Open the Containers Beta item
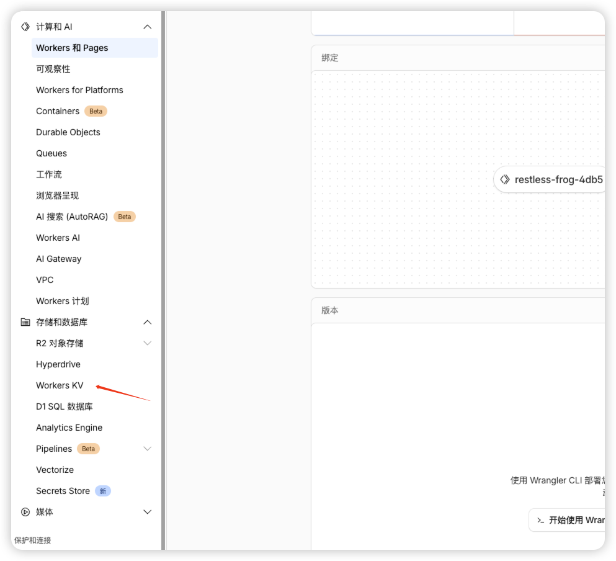Screen dimensions: 616x561 click(58, 111)
